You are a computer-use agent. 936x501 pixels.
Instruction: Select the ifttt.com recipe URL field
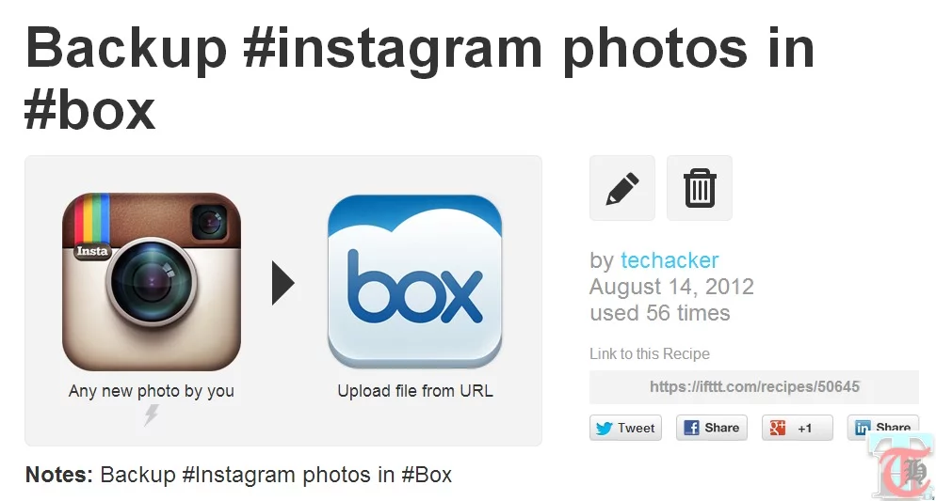754,387
